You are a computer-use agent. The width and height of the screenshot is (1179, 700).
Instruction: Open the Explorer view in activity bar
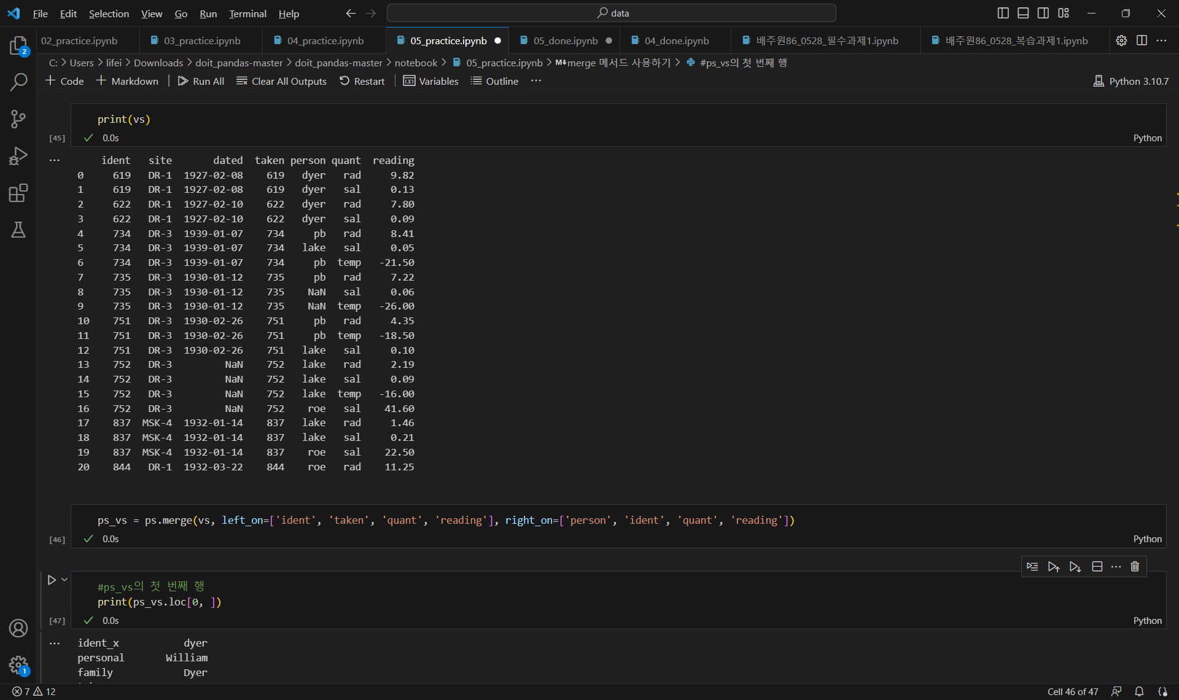[18, 45]
